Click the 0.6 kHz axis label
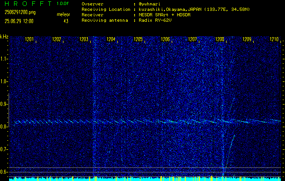This screenshot has height=181, width=285. [4, 172]
